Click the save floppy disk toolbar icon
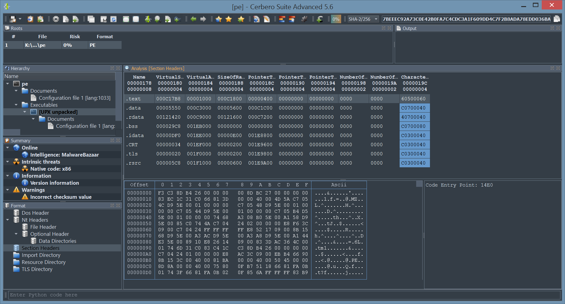 point(13,19)
